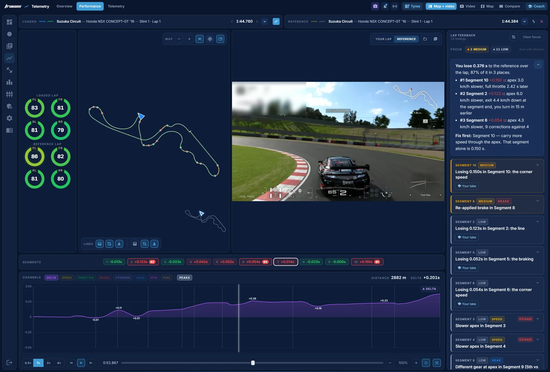Select the Compare view
This screenshot has width=550, height=372.
coord(509,6)
